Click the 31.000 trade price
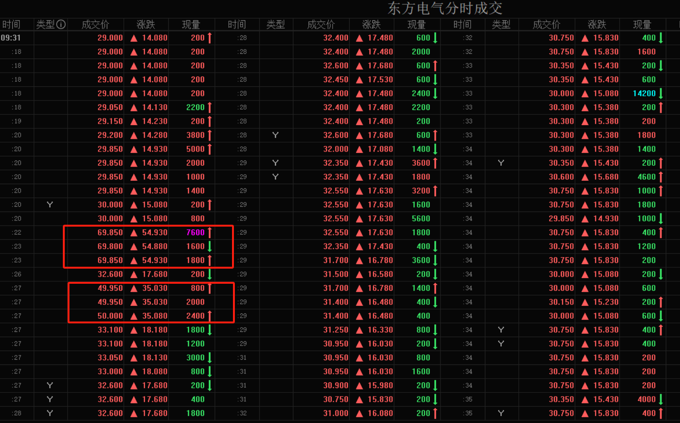 (x=336, y=413)
